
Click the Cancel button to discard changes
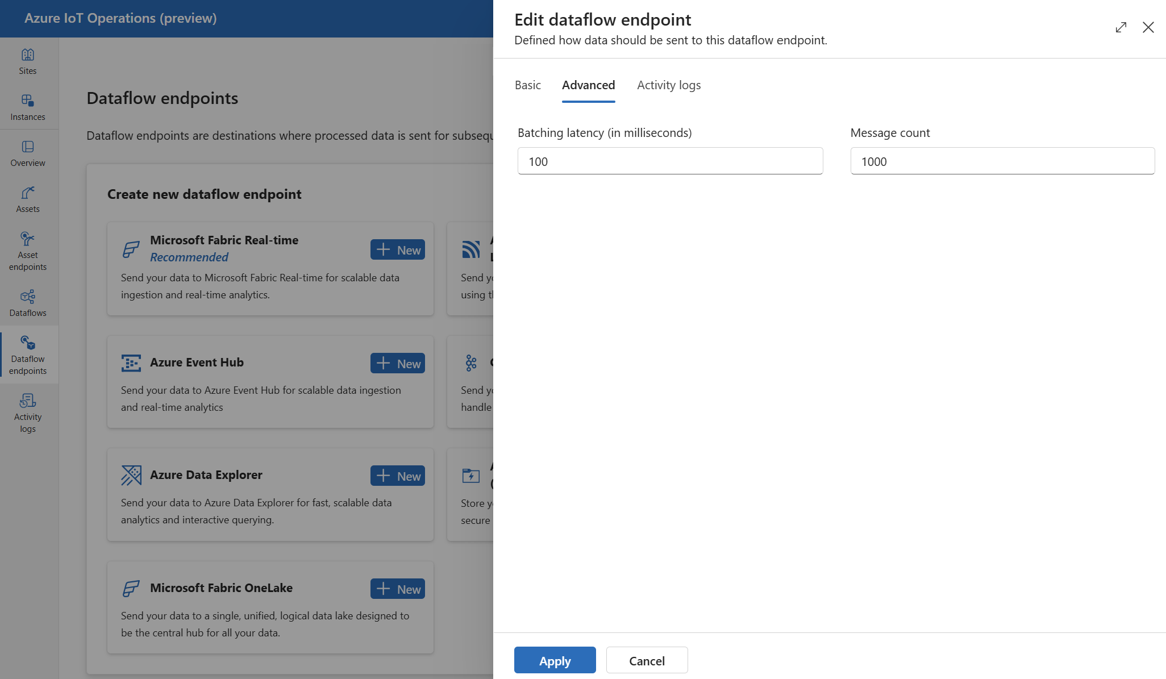tap(647, 660)
